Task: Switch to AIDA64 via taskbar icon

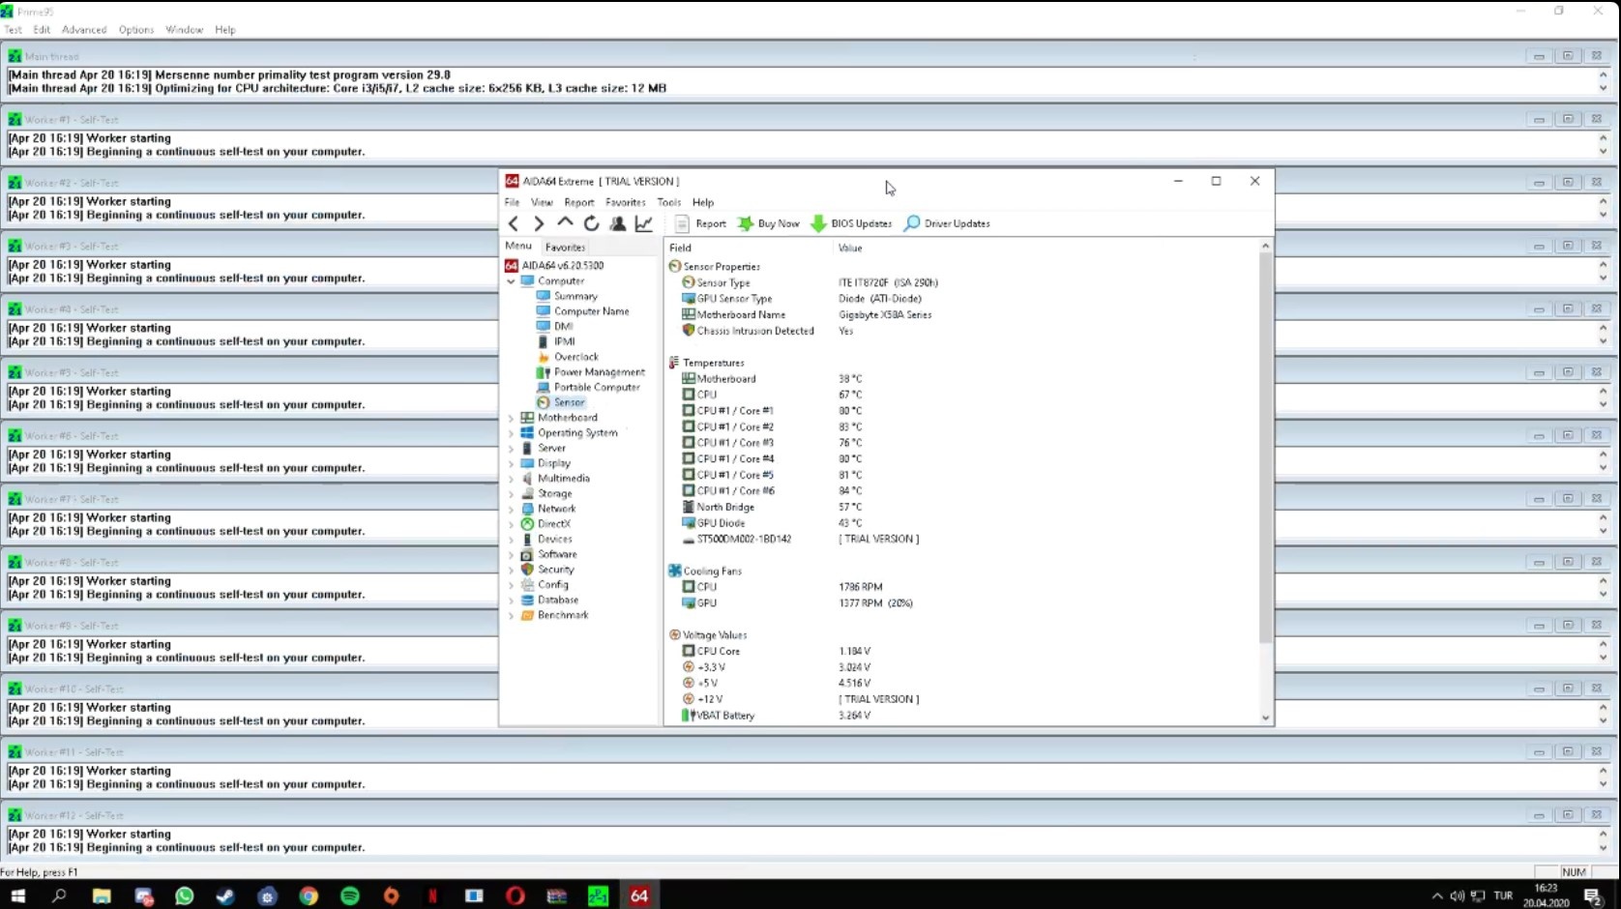Action: point(639,895)
